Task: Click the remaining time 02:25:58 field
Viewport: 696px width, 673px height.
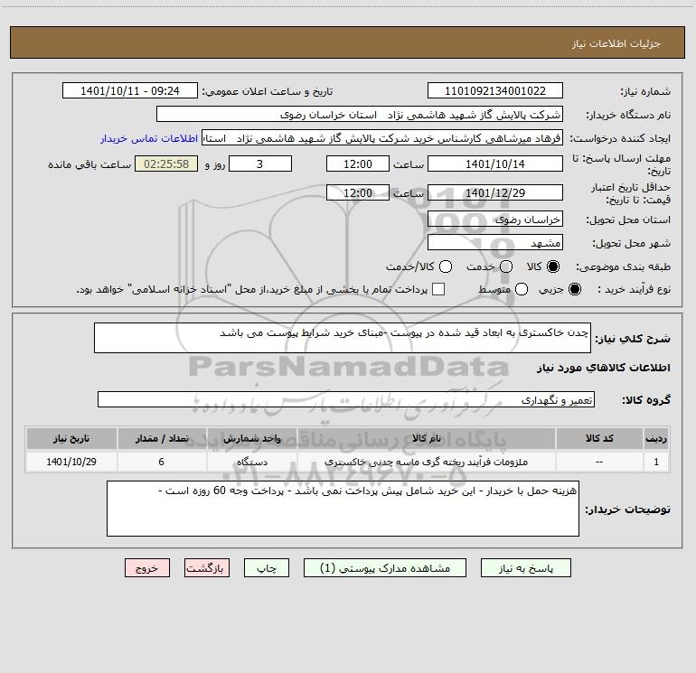Action: click(166, 164)
